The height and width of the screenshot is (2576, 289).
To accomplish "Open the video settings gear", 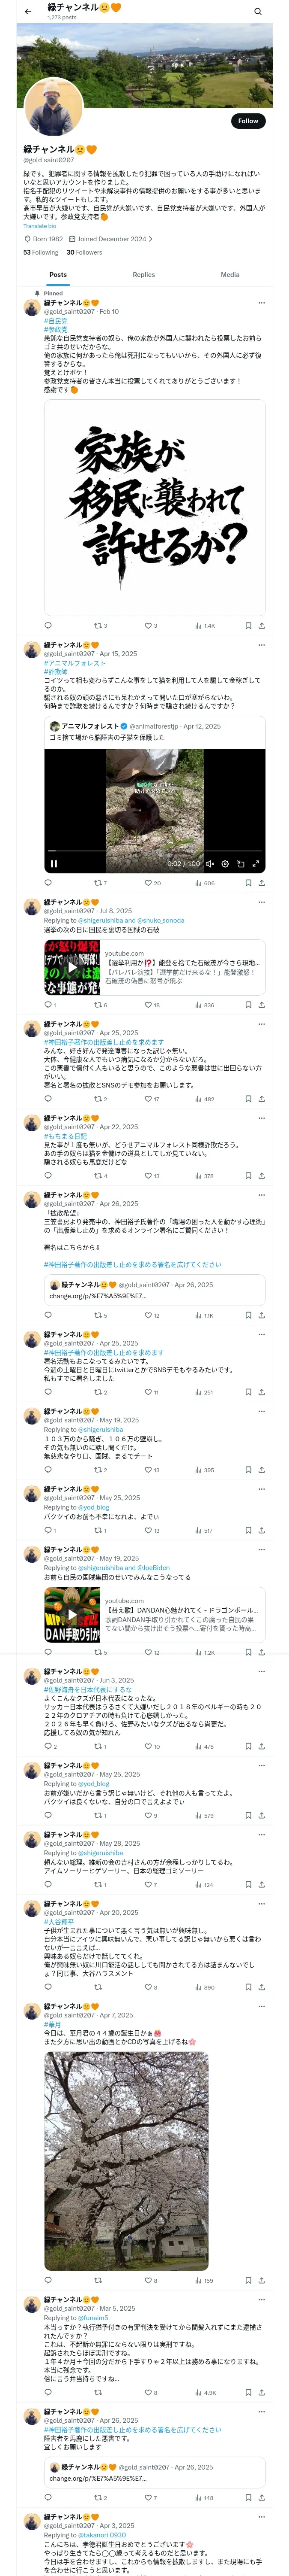I will pos(225,864).
